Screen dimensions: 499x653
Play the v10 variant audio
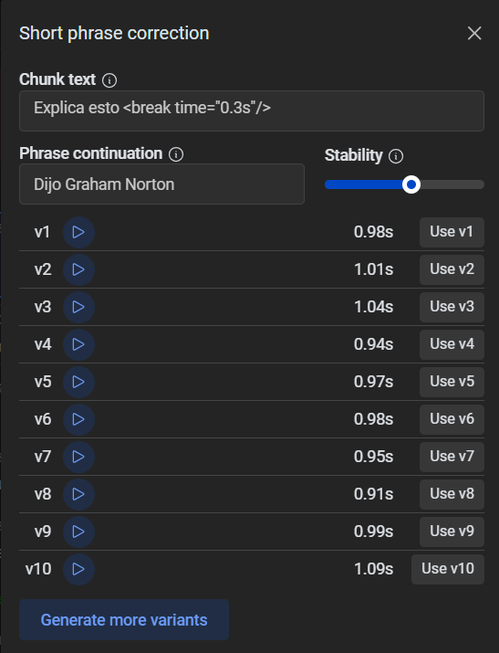[x=78, y=569]
